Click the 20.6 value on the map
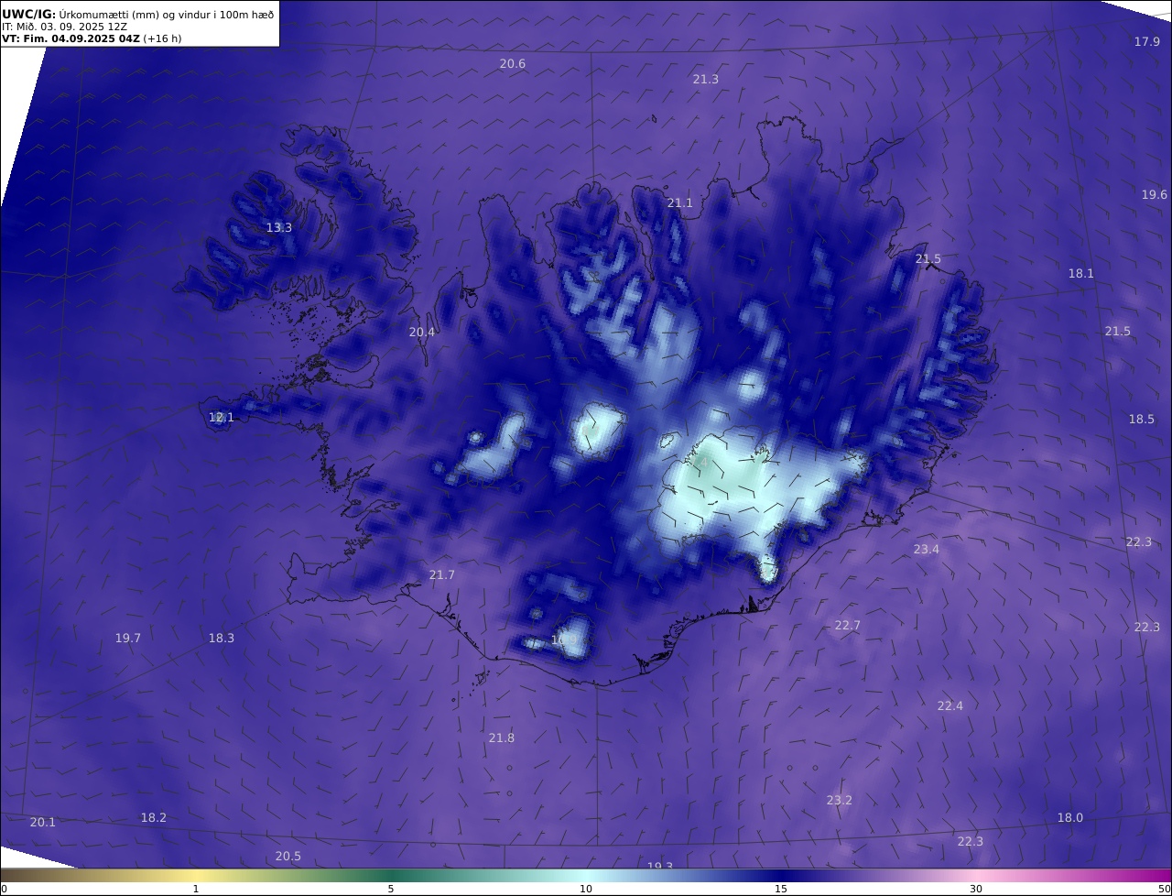The height and width of the screenshot is (896, 1172). 513,63
